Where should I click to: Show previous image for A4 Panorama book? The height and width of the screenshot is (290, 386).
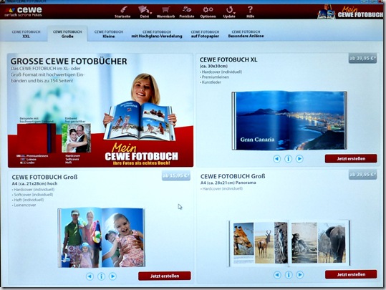coord(277,275)
